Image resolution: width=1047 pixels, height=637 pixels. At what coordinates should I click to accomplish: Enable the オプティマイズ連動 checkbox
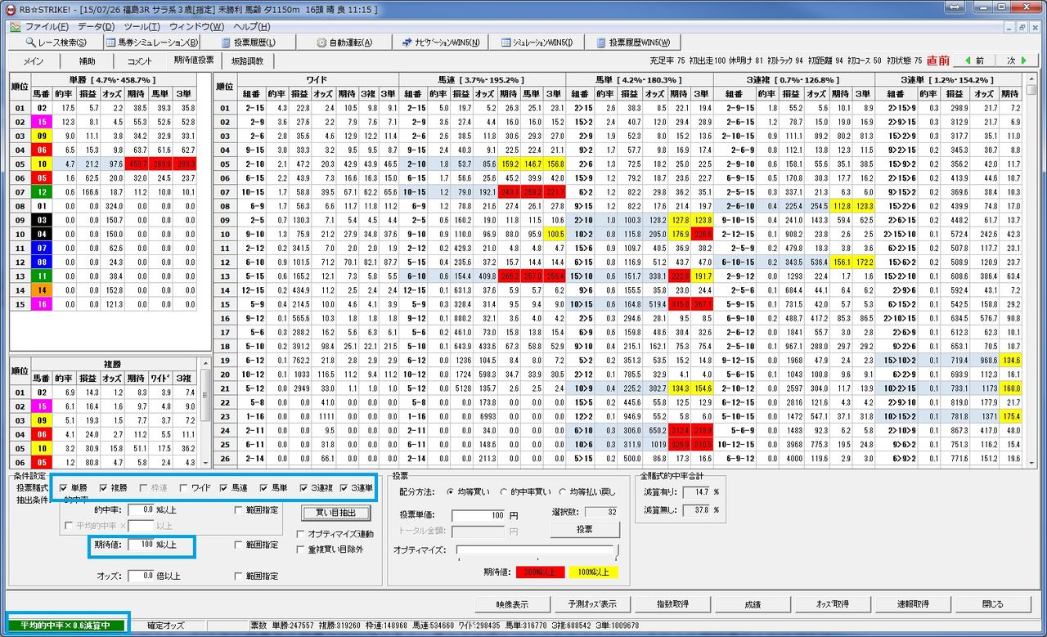(x=335, y=534)
